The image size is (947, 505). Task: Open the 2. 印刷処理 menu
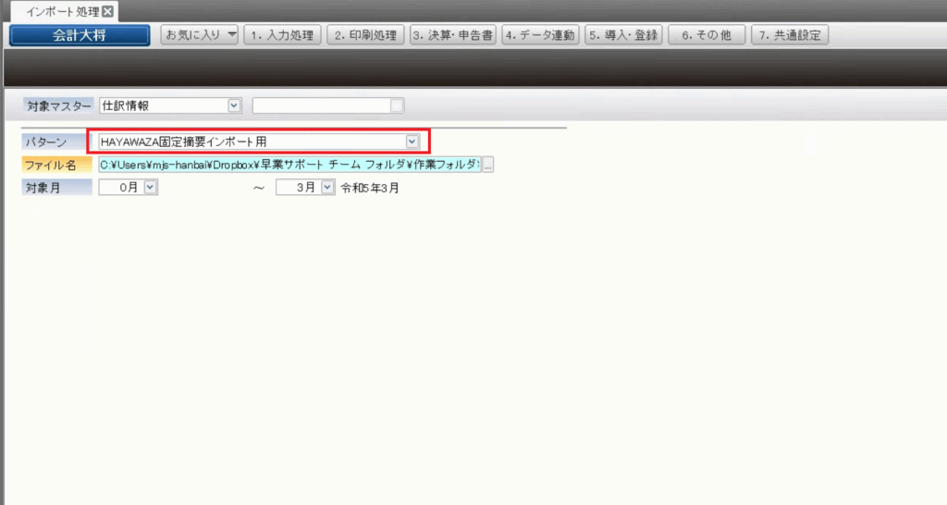pos(365,35)
